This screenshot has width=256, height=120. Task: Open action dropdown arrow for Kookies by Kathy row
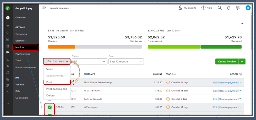click(x=240, y=91)
